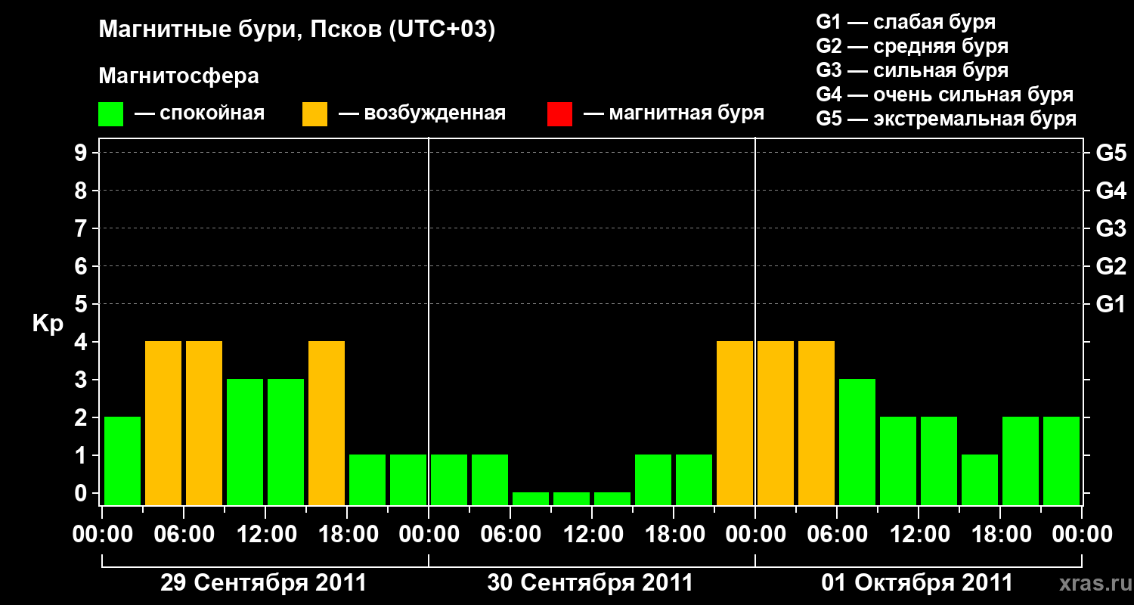Click the '29 Сентября 2011' date label

(264, 583)
